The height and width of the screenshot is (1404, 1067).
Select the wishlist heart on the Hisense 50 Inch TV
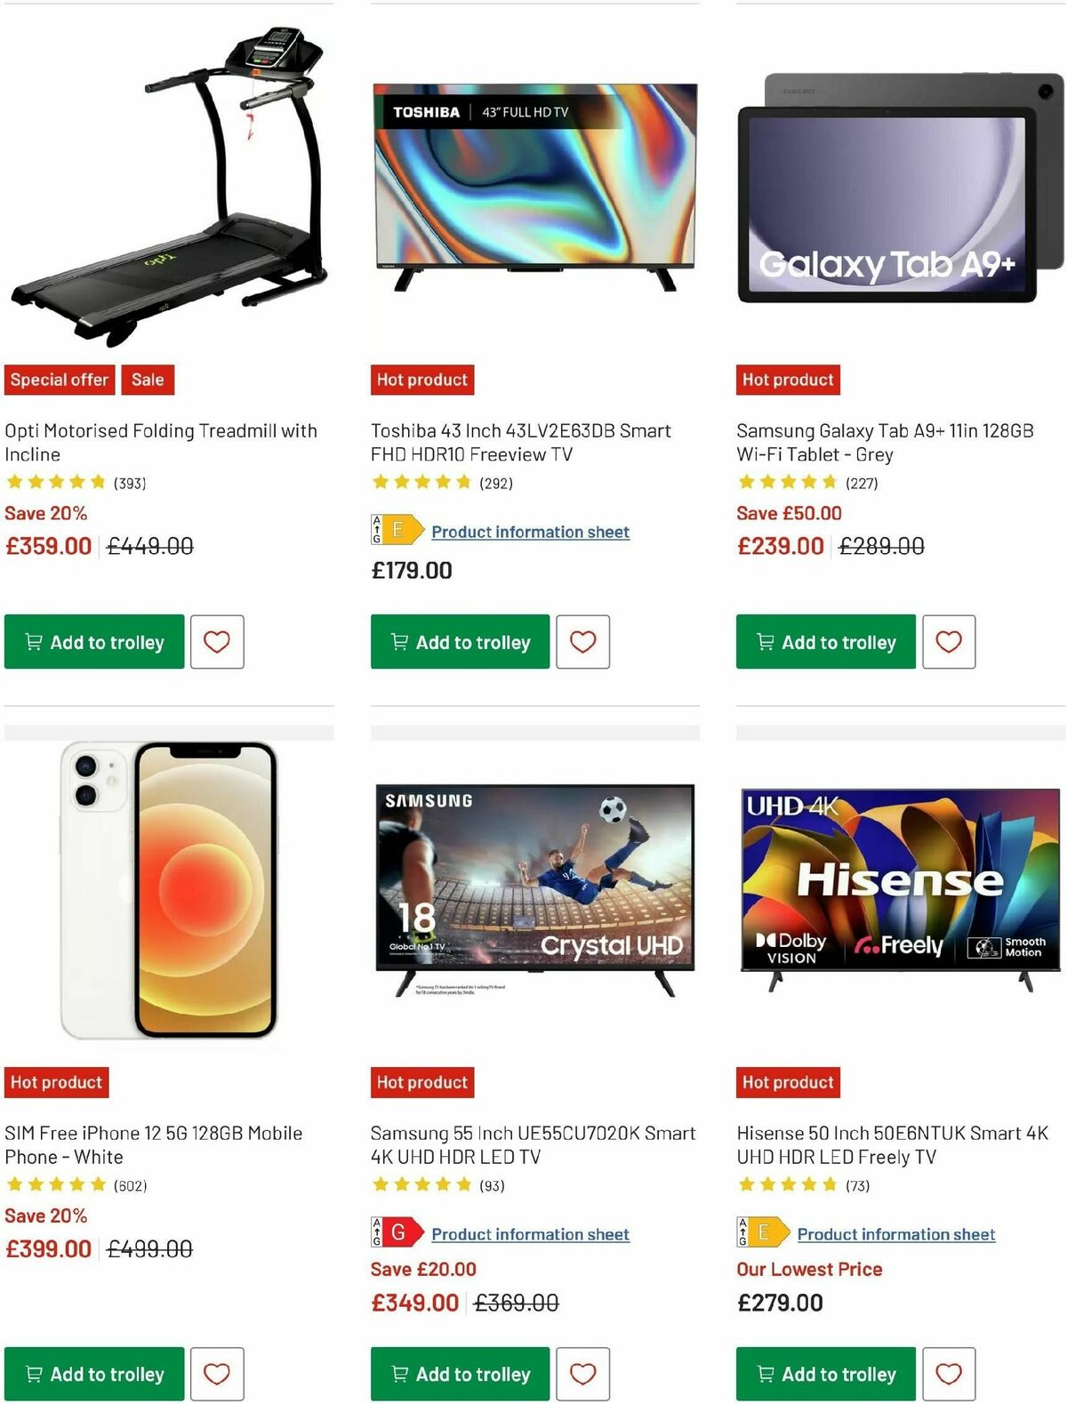tap(949, 1373)
